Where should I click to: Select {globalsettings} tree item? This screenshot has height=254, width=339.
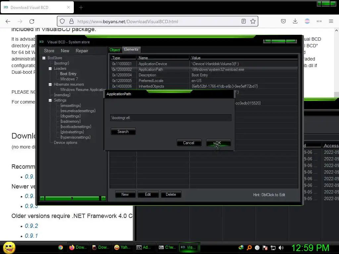72,132
